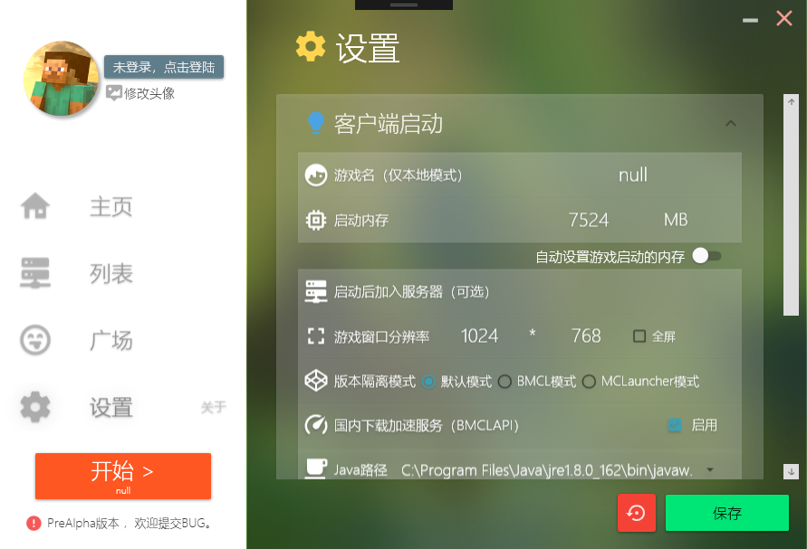The width and height of the screenshot is (807, 549).
Task: Click the smiley face 广场 icon
Action: [x=35, y=340]
